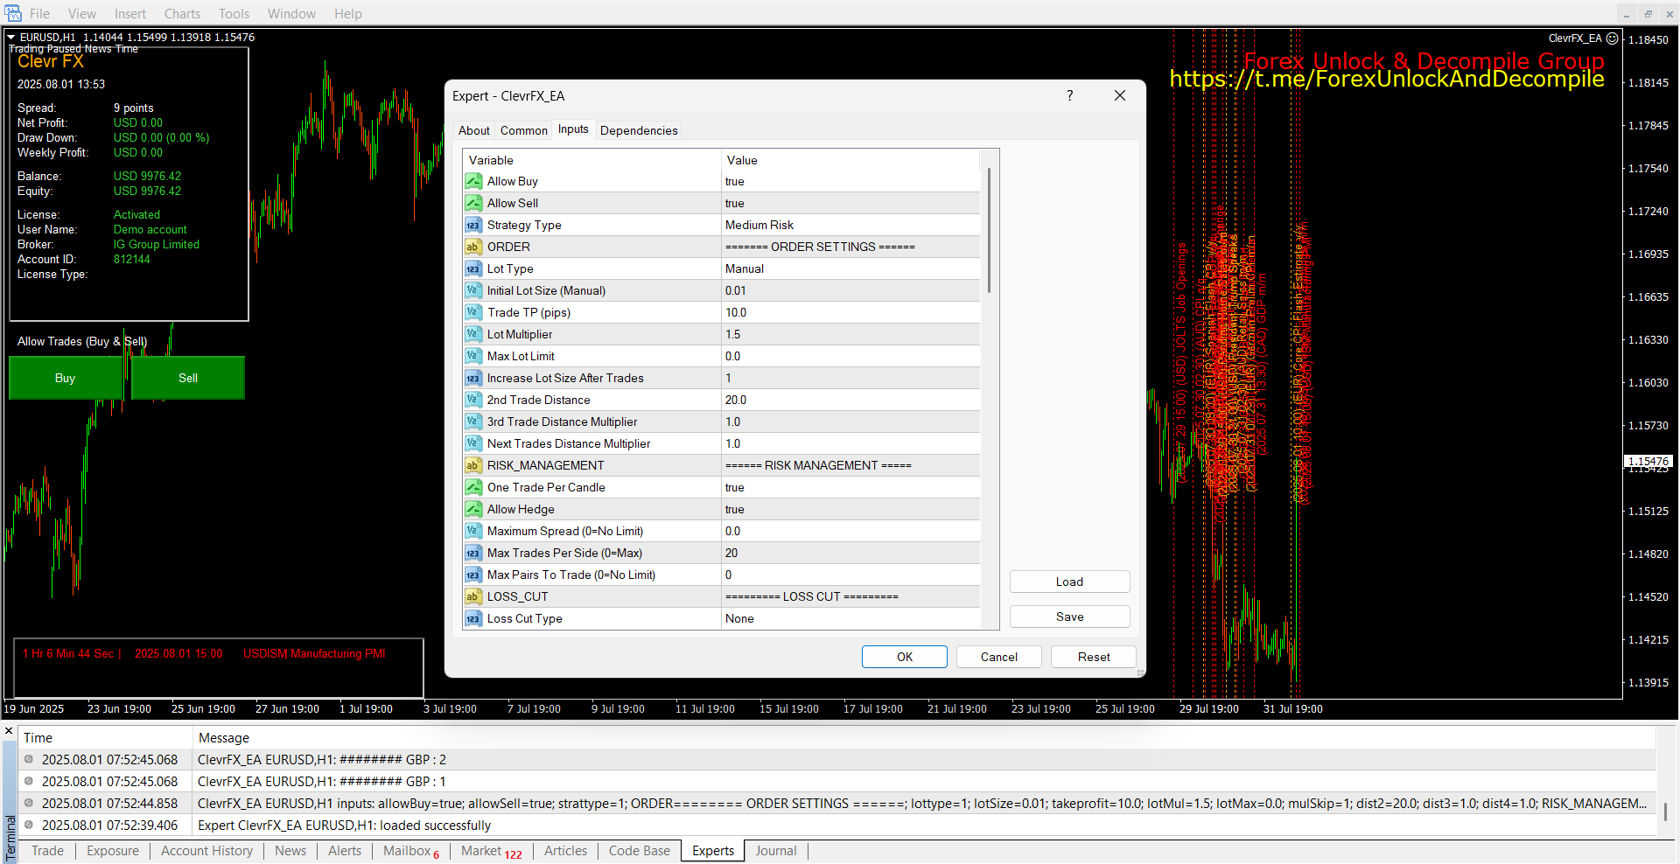Click the ClevrFX_EA smiley face icon
This screenshot has height=864, width=1680.
tap(1613, 38)
